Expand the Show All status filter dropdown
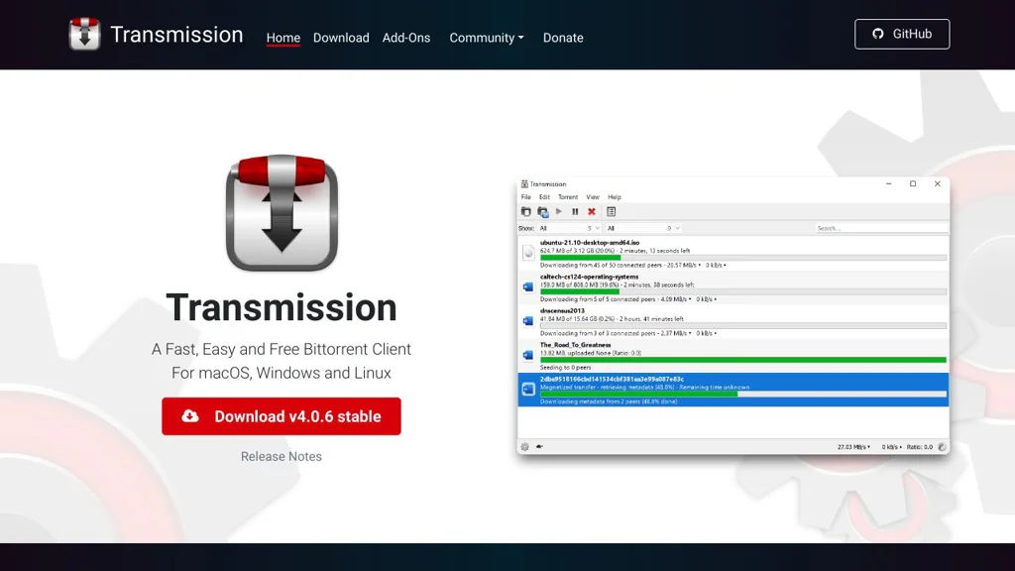Viewport: 1015px width, 571px height. (569, 229)
